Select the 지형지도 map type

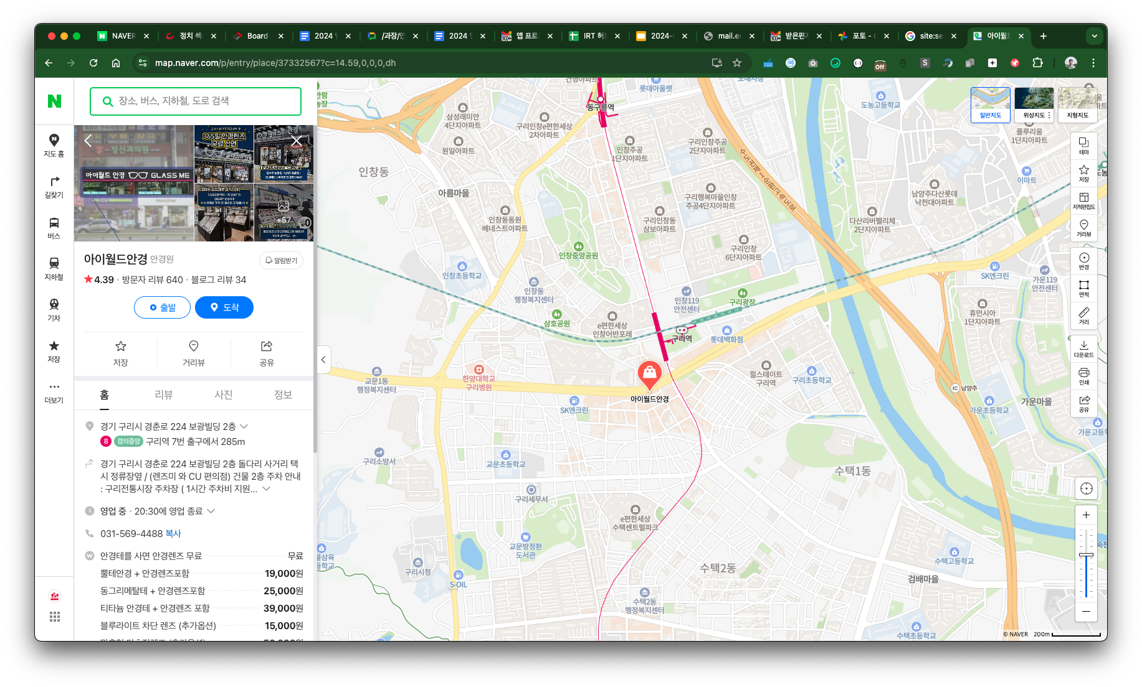pyautogui.click(x=1078, y=105)
